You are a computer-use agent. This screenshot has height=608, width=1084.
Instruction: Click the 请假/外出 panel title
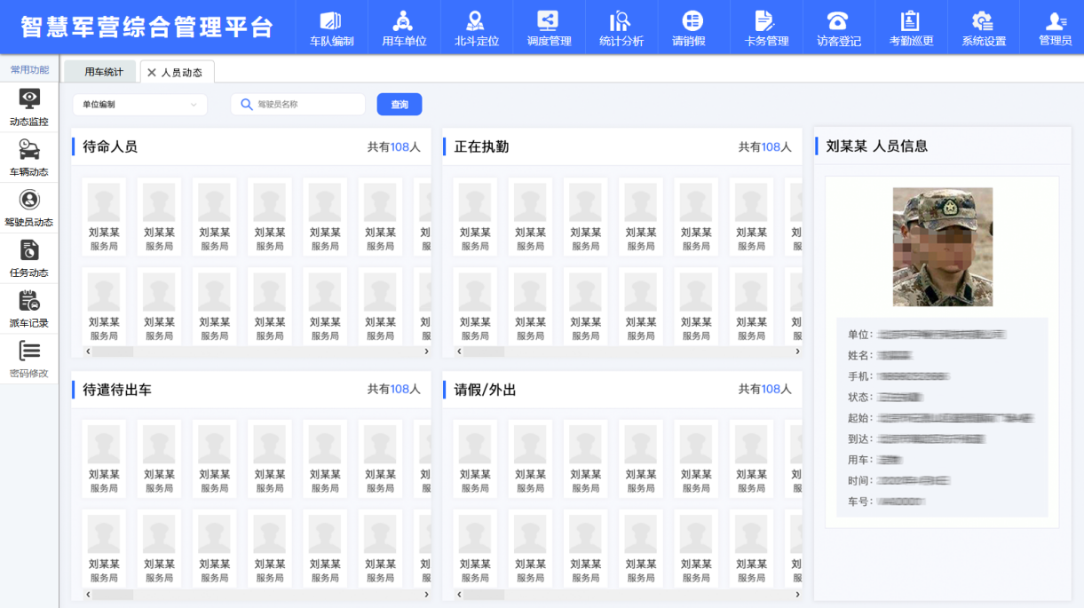coord(485,390)
